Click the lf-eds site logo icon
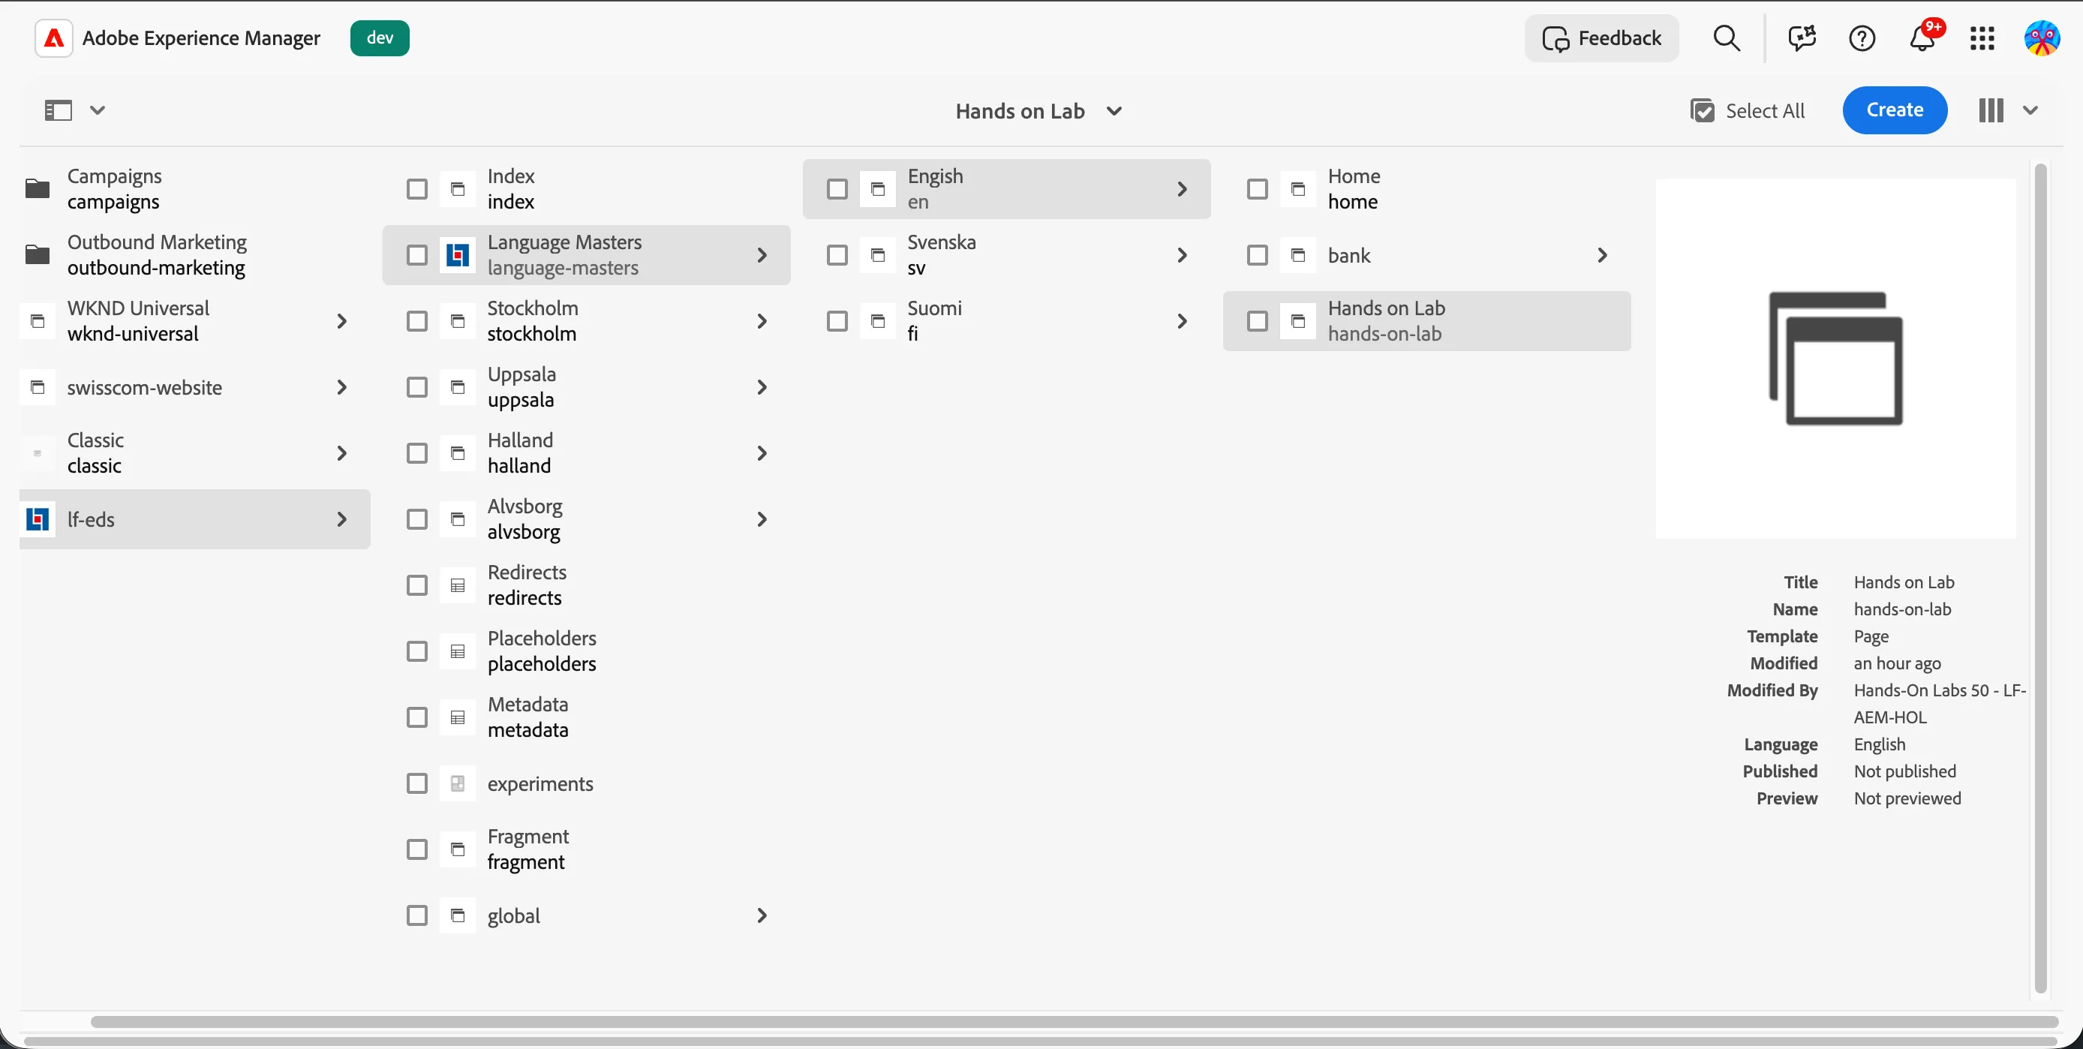The height and width of the screenshot is (1049, 2083). click(x=38, y=518)
